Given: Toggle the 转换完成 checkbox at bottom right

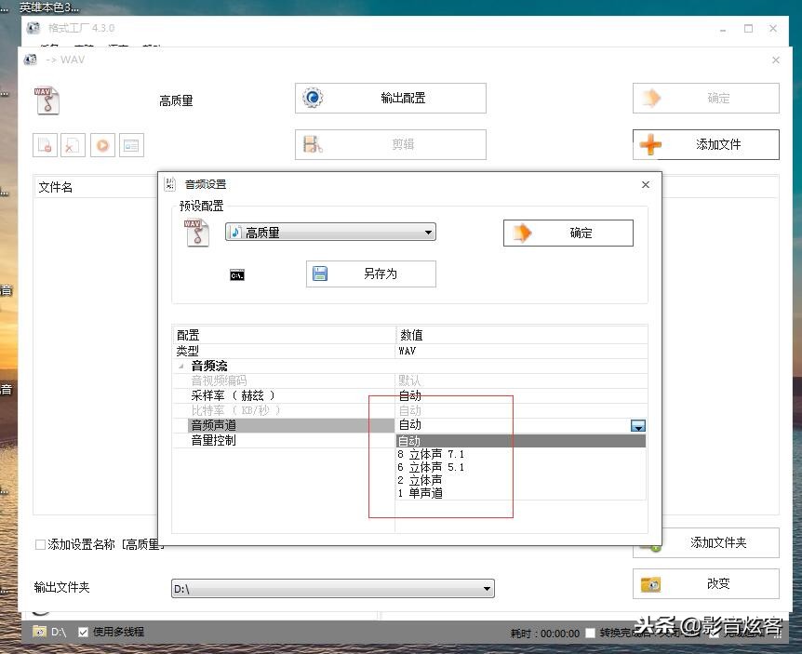Looking at the screenshot, I should pyautogui.click(x=590, y=633).
